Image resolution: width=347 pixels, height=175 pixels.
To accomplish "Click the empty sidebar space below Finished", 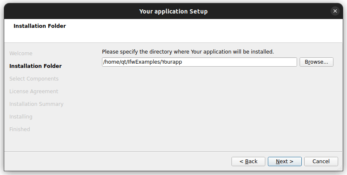I will pos(42,141).
